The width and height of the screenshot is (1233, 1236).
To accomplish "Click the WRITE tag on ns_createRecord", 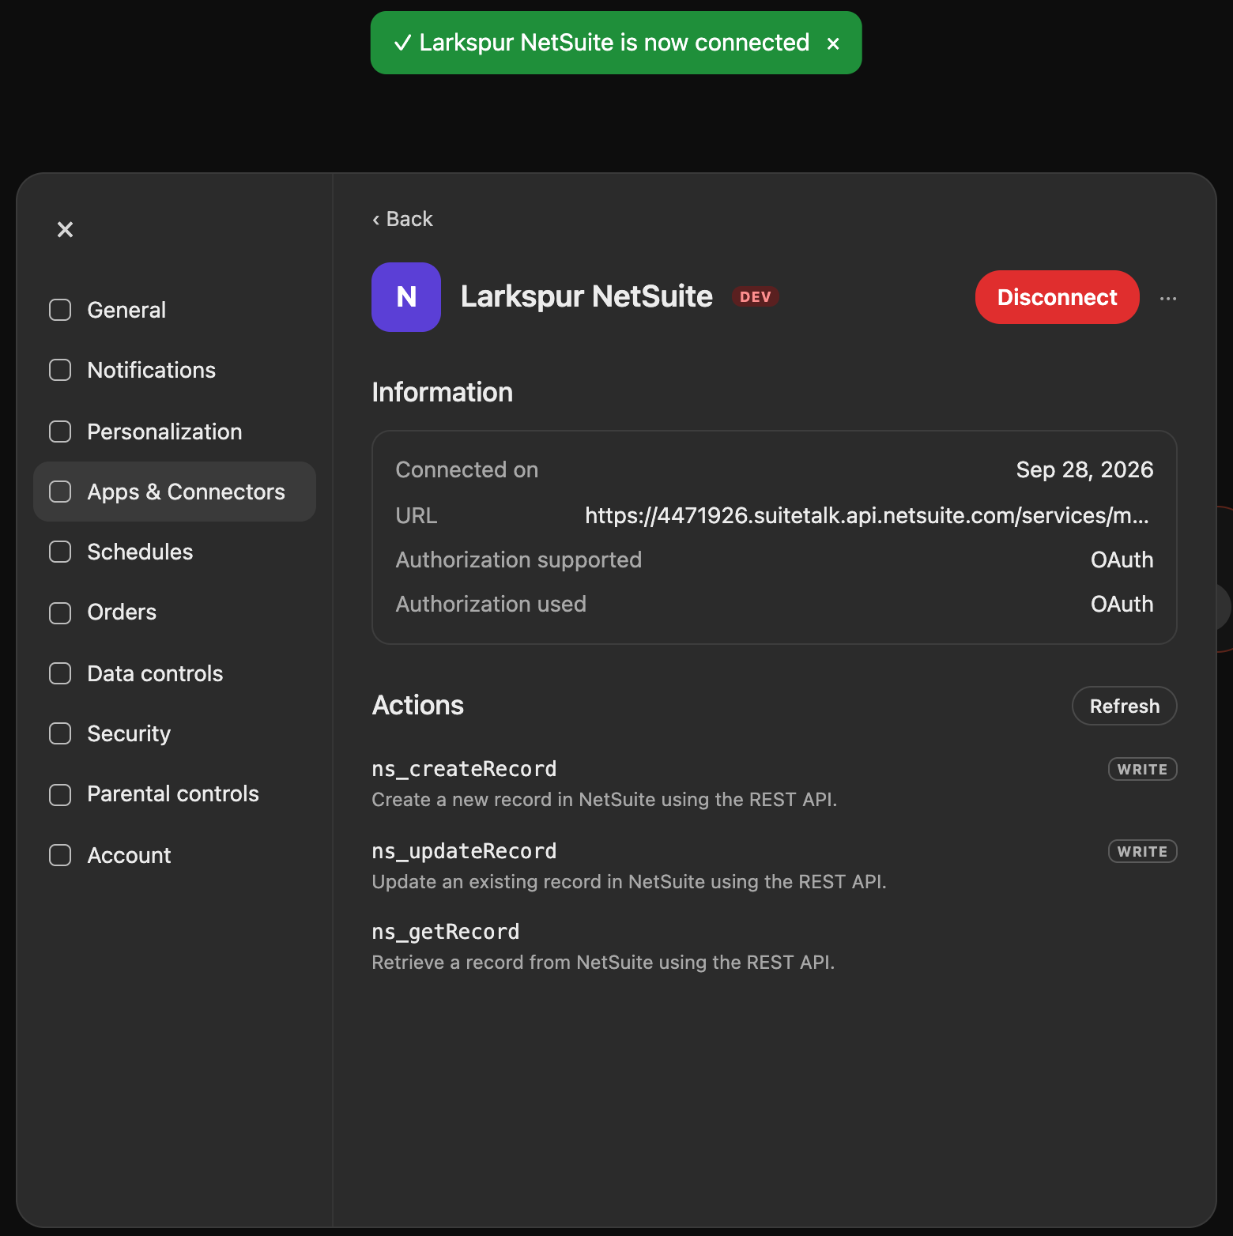I will (x=1142, y=769).
